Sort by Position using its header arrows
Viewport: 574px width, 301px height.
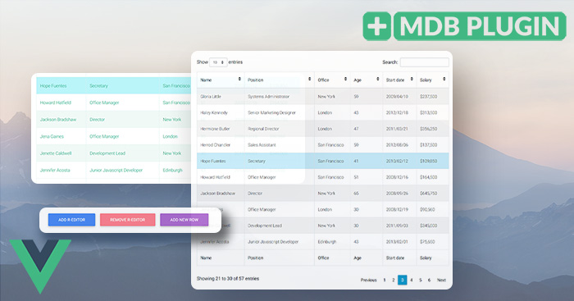309,80
